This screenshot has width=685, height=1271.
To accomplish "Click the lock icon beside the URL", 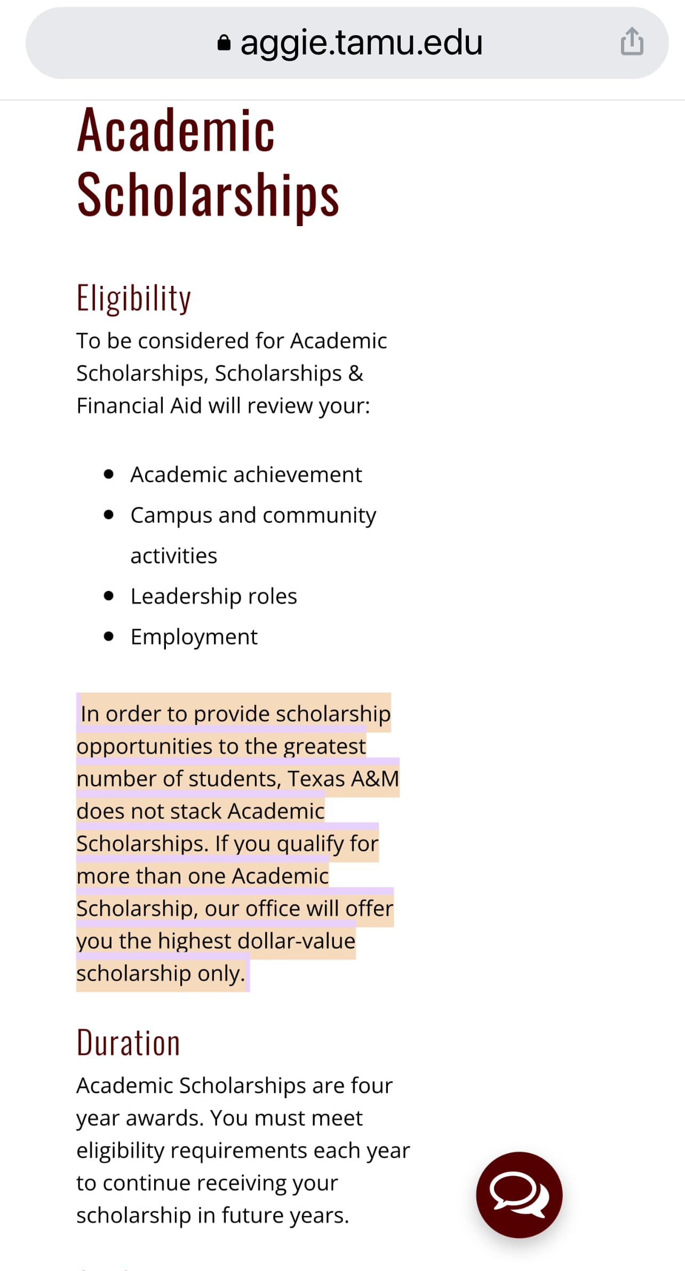I will 224,43.
